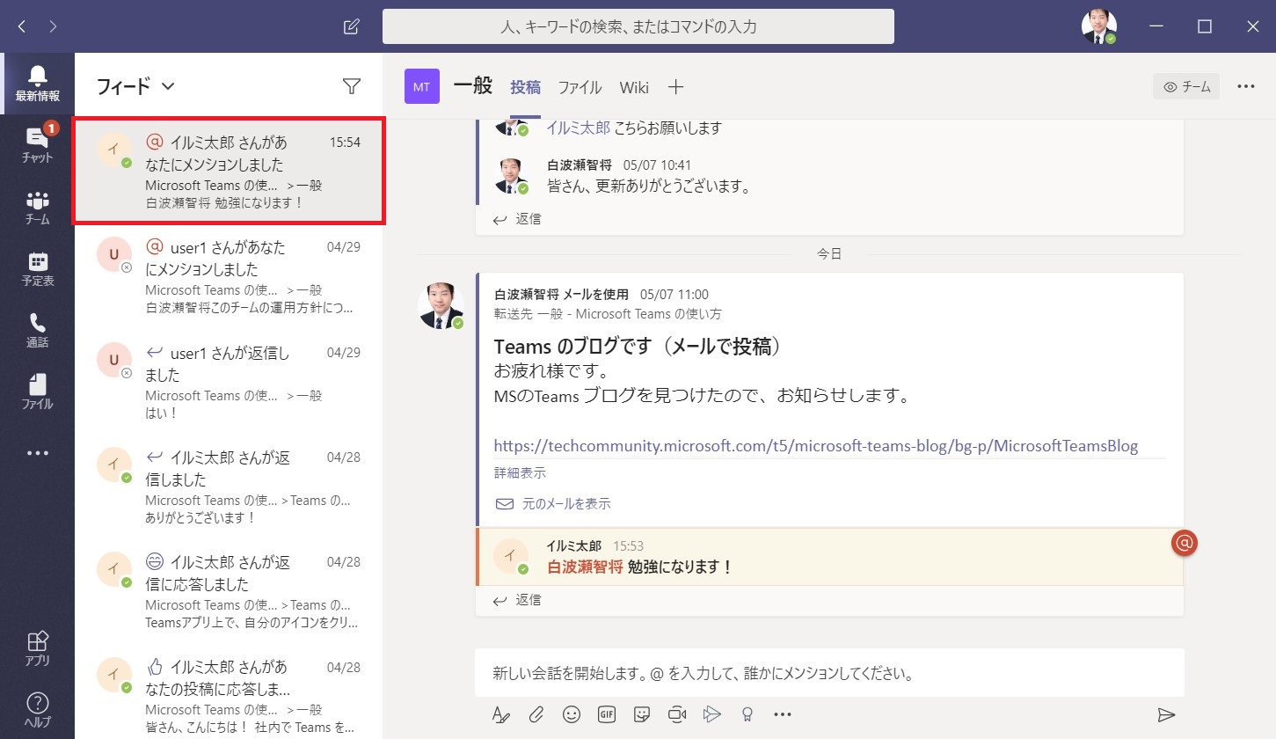Screen dimensions: 1276x739
Task: Click the Stream icon in compose toolbar
Action: (x=712, y=714)
